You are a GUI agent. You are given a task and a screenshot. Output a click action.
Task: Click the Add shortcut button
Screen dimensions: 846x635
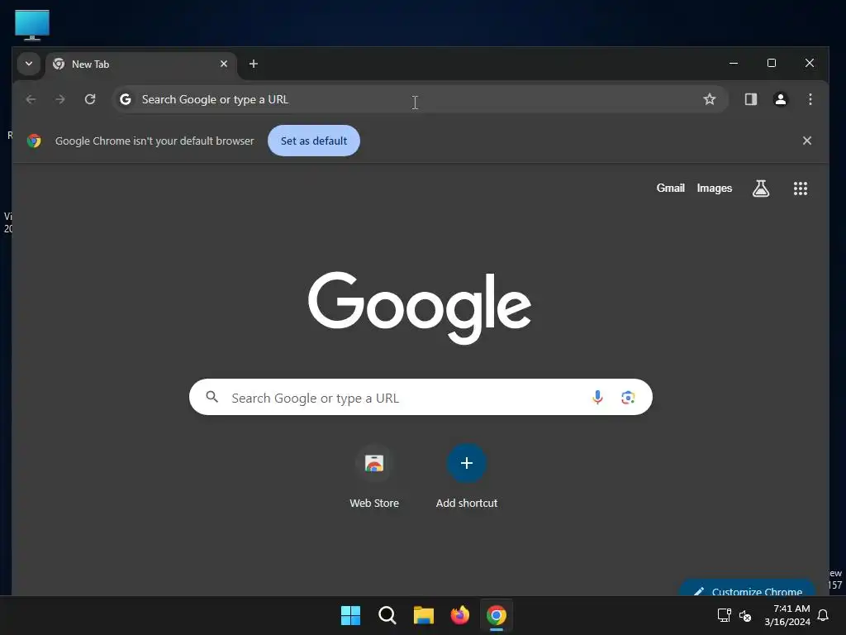[x=467, y=477]
